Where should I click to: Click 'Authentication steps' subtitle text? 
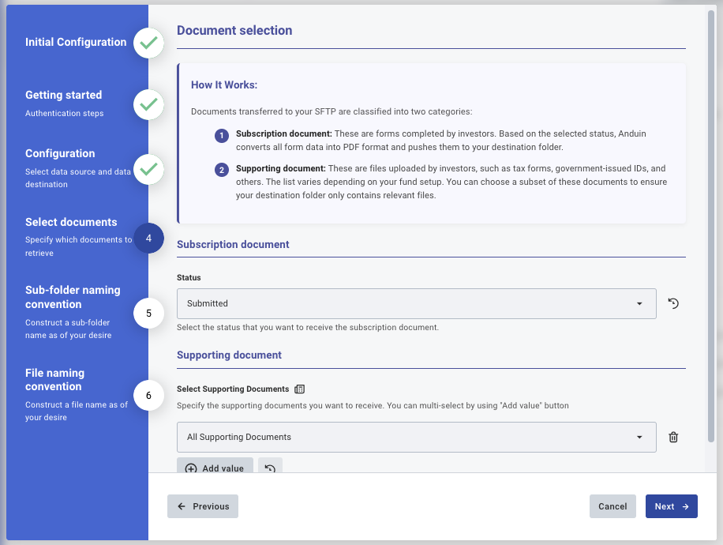(x=65, y=113)
